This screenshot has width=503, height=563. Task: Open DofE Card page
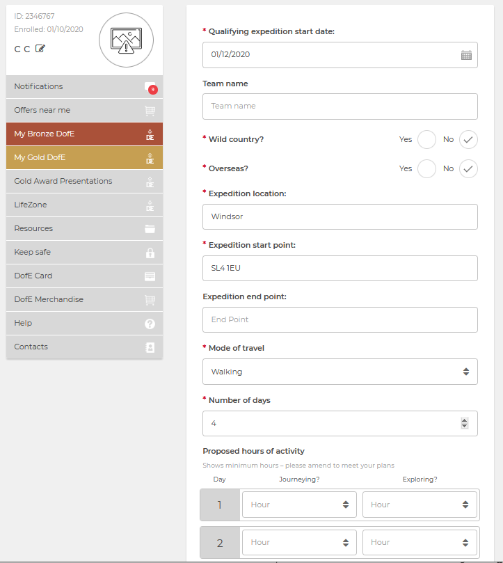[x=84, y=276]
